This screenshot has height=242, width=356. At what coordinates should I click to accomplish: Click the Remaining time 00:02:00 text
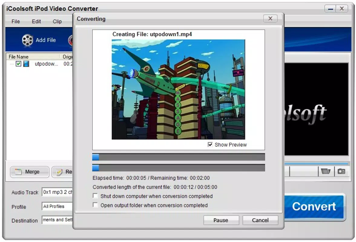[180, 178]
